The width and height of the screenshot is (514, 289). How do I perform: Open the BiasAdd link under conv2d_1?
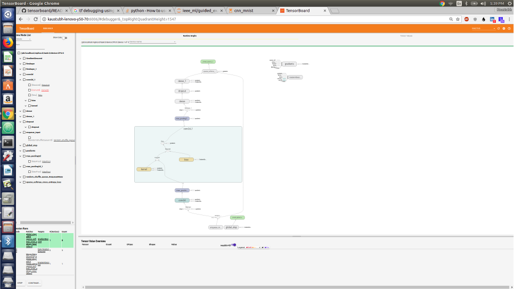pyautogui.click(x=46, y=85)
